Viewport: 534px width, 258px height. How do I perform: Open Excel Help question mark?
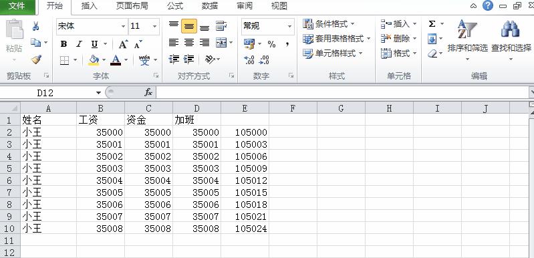tap(488, 5)
